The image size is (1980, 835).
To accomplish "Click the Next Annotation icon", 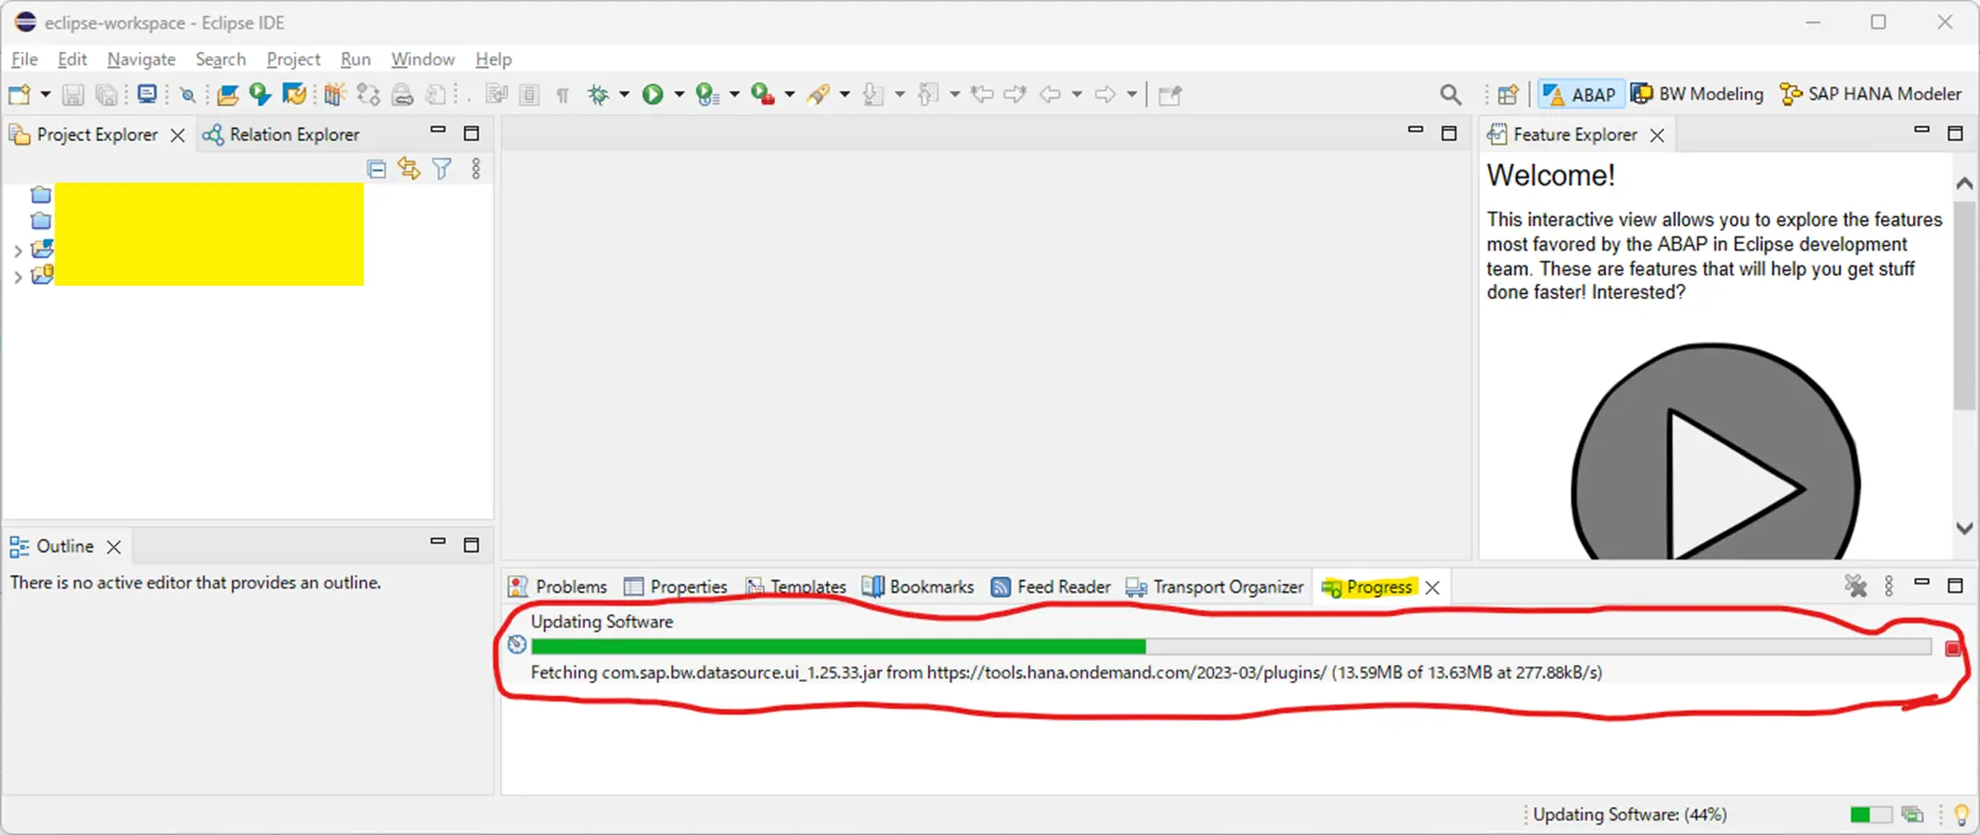I will pyautogui.click(x=873, y=95).
